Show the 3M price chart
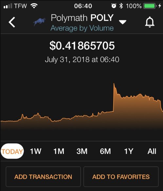 tap(82, 151)
